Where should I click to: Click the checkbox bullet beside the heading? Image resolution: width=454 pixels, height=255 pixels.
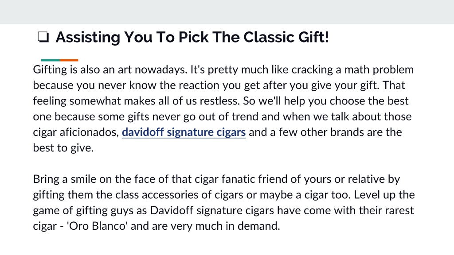pos(43,37)
